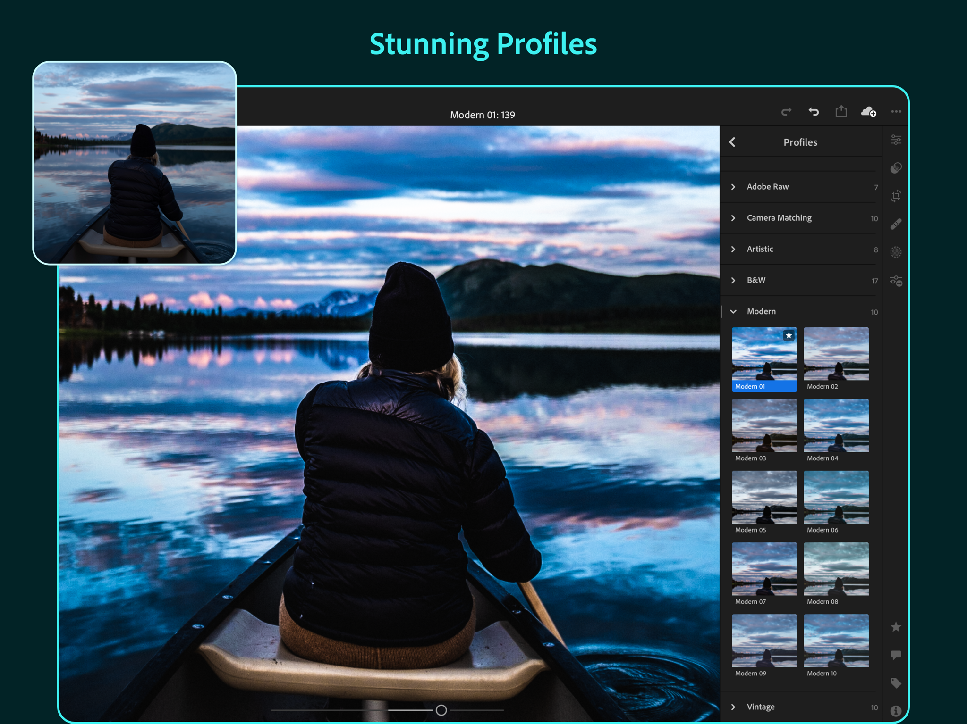967x724 pixels.
Task: Open the keywords tag icon
Action: (x=896, y=683)
